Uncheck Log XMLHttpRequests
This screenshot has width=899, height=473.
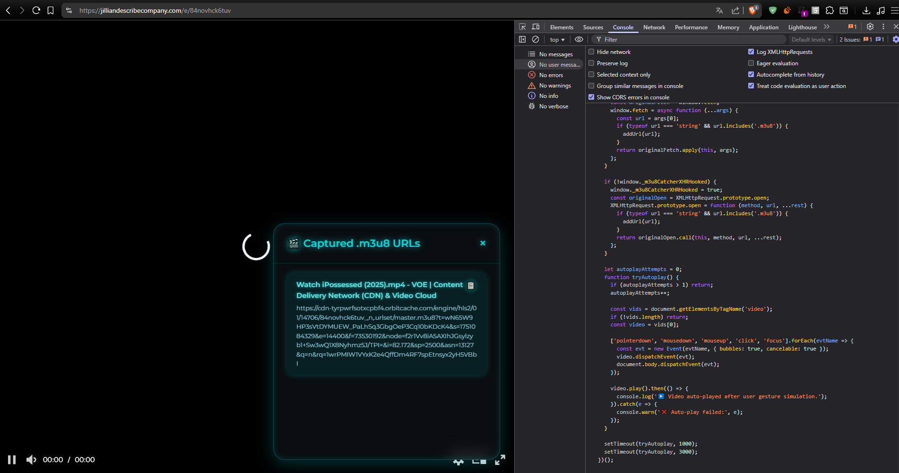tap(751, 52)
